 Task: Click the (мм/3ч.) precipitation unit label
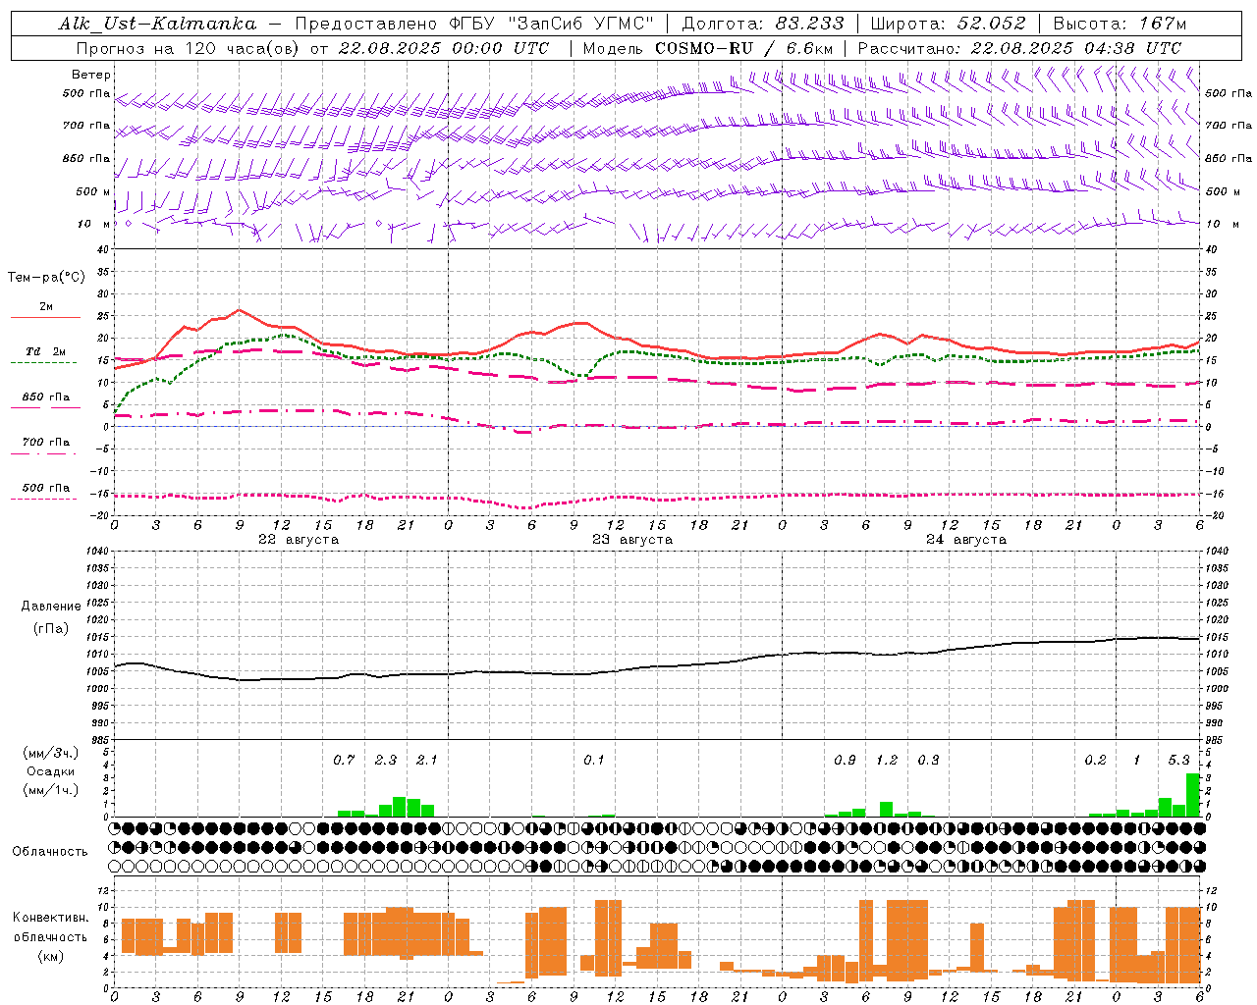(50, 753)
